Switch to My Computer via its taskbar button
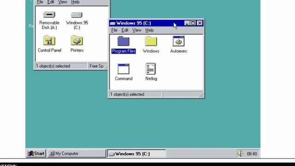Image resolution: width=295 pixels, height=166 pixels. (x=77, y=154)
